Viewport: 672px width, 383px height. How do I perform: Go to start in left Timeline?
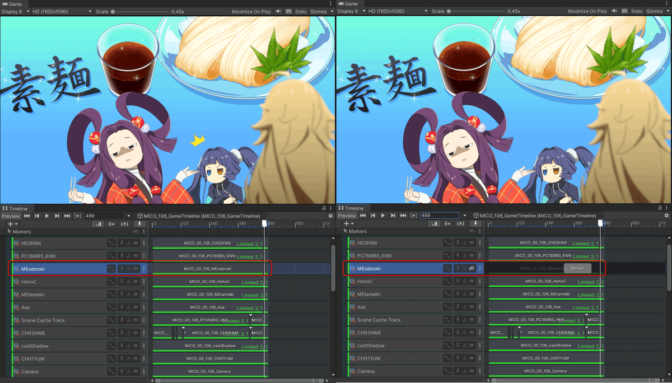pos(27,216)
